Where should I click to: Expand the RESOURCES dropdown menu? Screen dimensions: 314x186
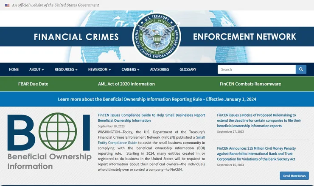[66, 69]
